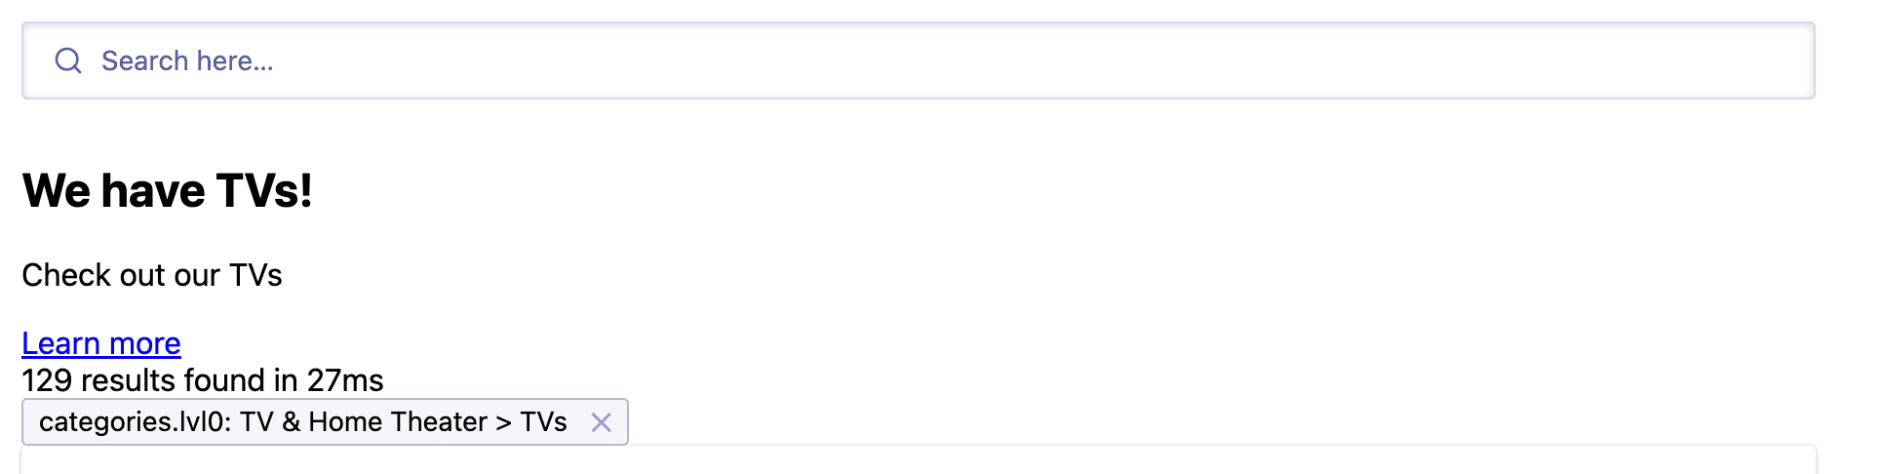Click the word "TVs!" in the heading
The height and width of the screenshot is (474, 1882).
[x=264, y=190]
